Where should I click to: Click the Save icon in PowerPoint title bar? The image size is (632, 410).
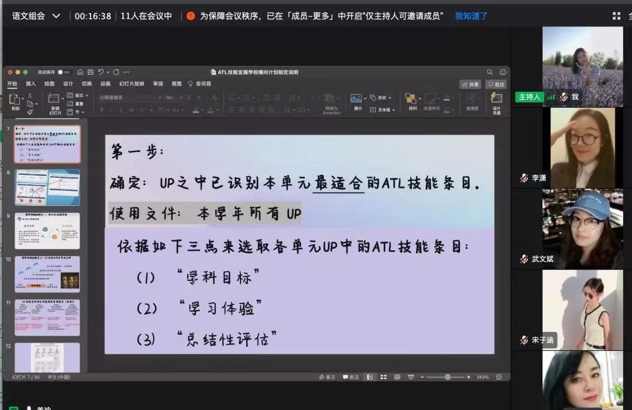pyautogui.click(x=91, y=72)
